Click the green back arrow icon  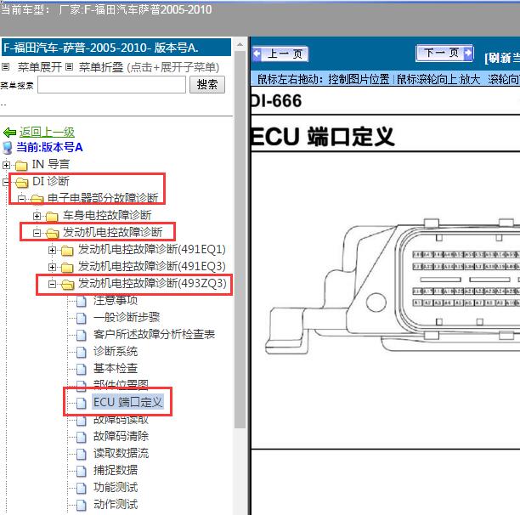point(9,133)
